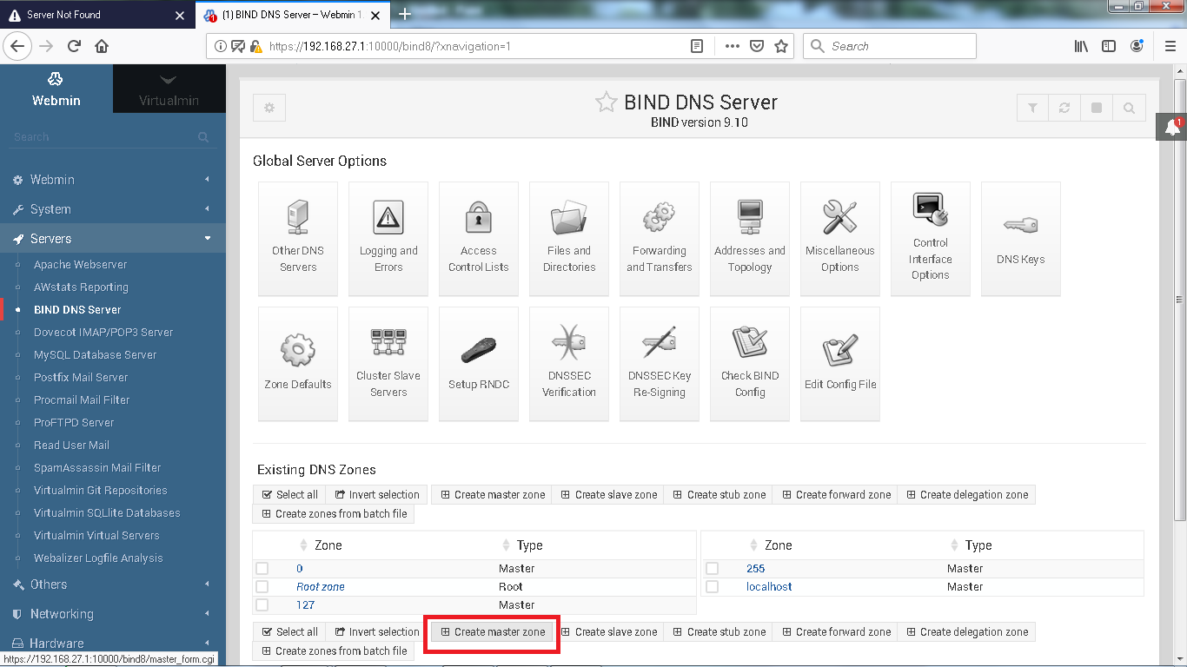The width and height of the screenshot is (1187, 667).
Task: Open Access Control Lists
Action: click(x=479, y=239)
